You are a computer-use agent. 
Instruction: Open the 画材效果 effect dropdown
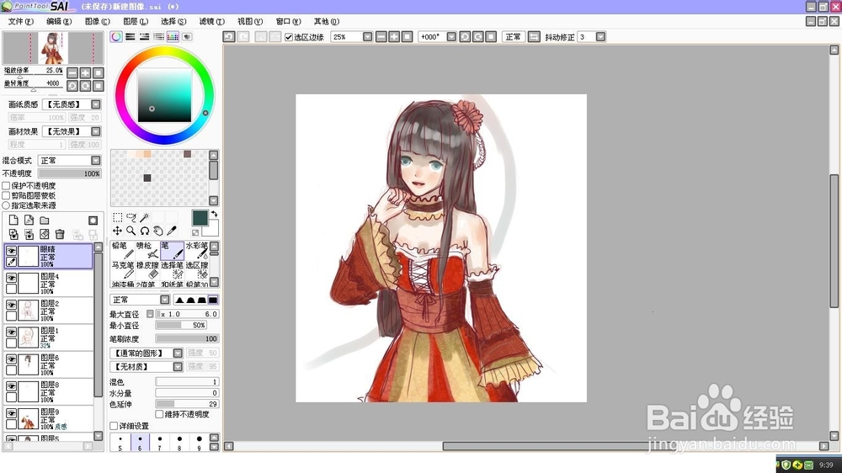(96, 131)
